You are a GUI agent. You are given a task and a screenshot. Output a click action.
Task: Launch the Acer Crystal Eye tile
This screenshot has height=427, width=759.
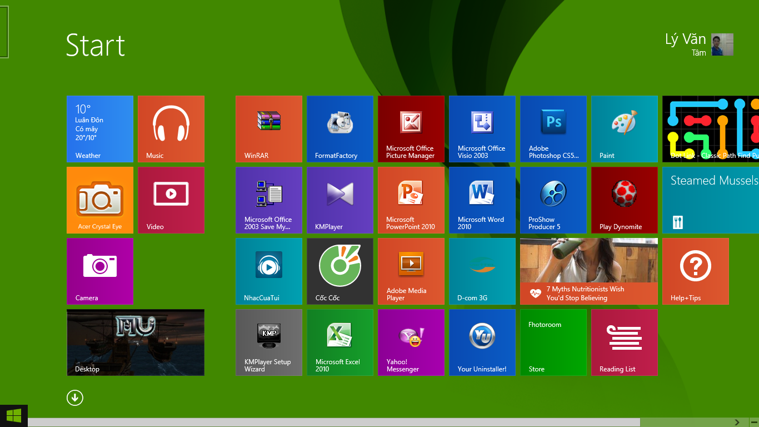[x=100, y=200]
